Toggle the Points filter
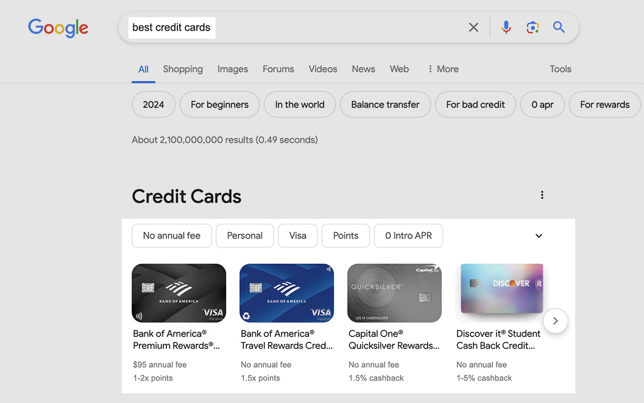 [346, 236]
